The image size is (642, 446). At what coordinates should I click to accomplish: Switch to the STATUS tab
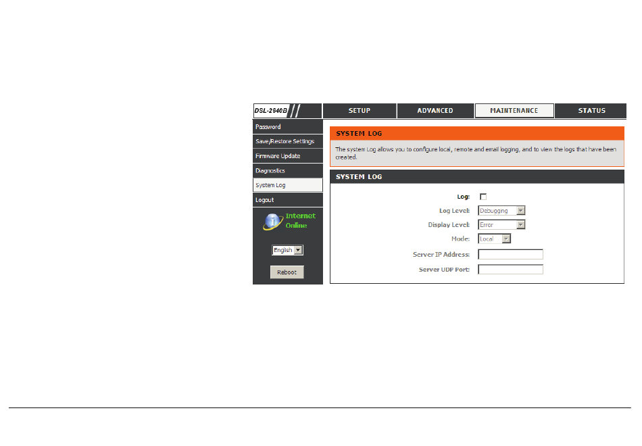coord(591,111)
